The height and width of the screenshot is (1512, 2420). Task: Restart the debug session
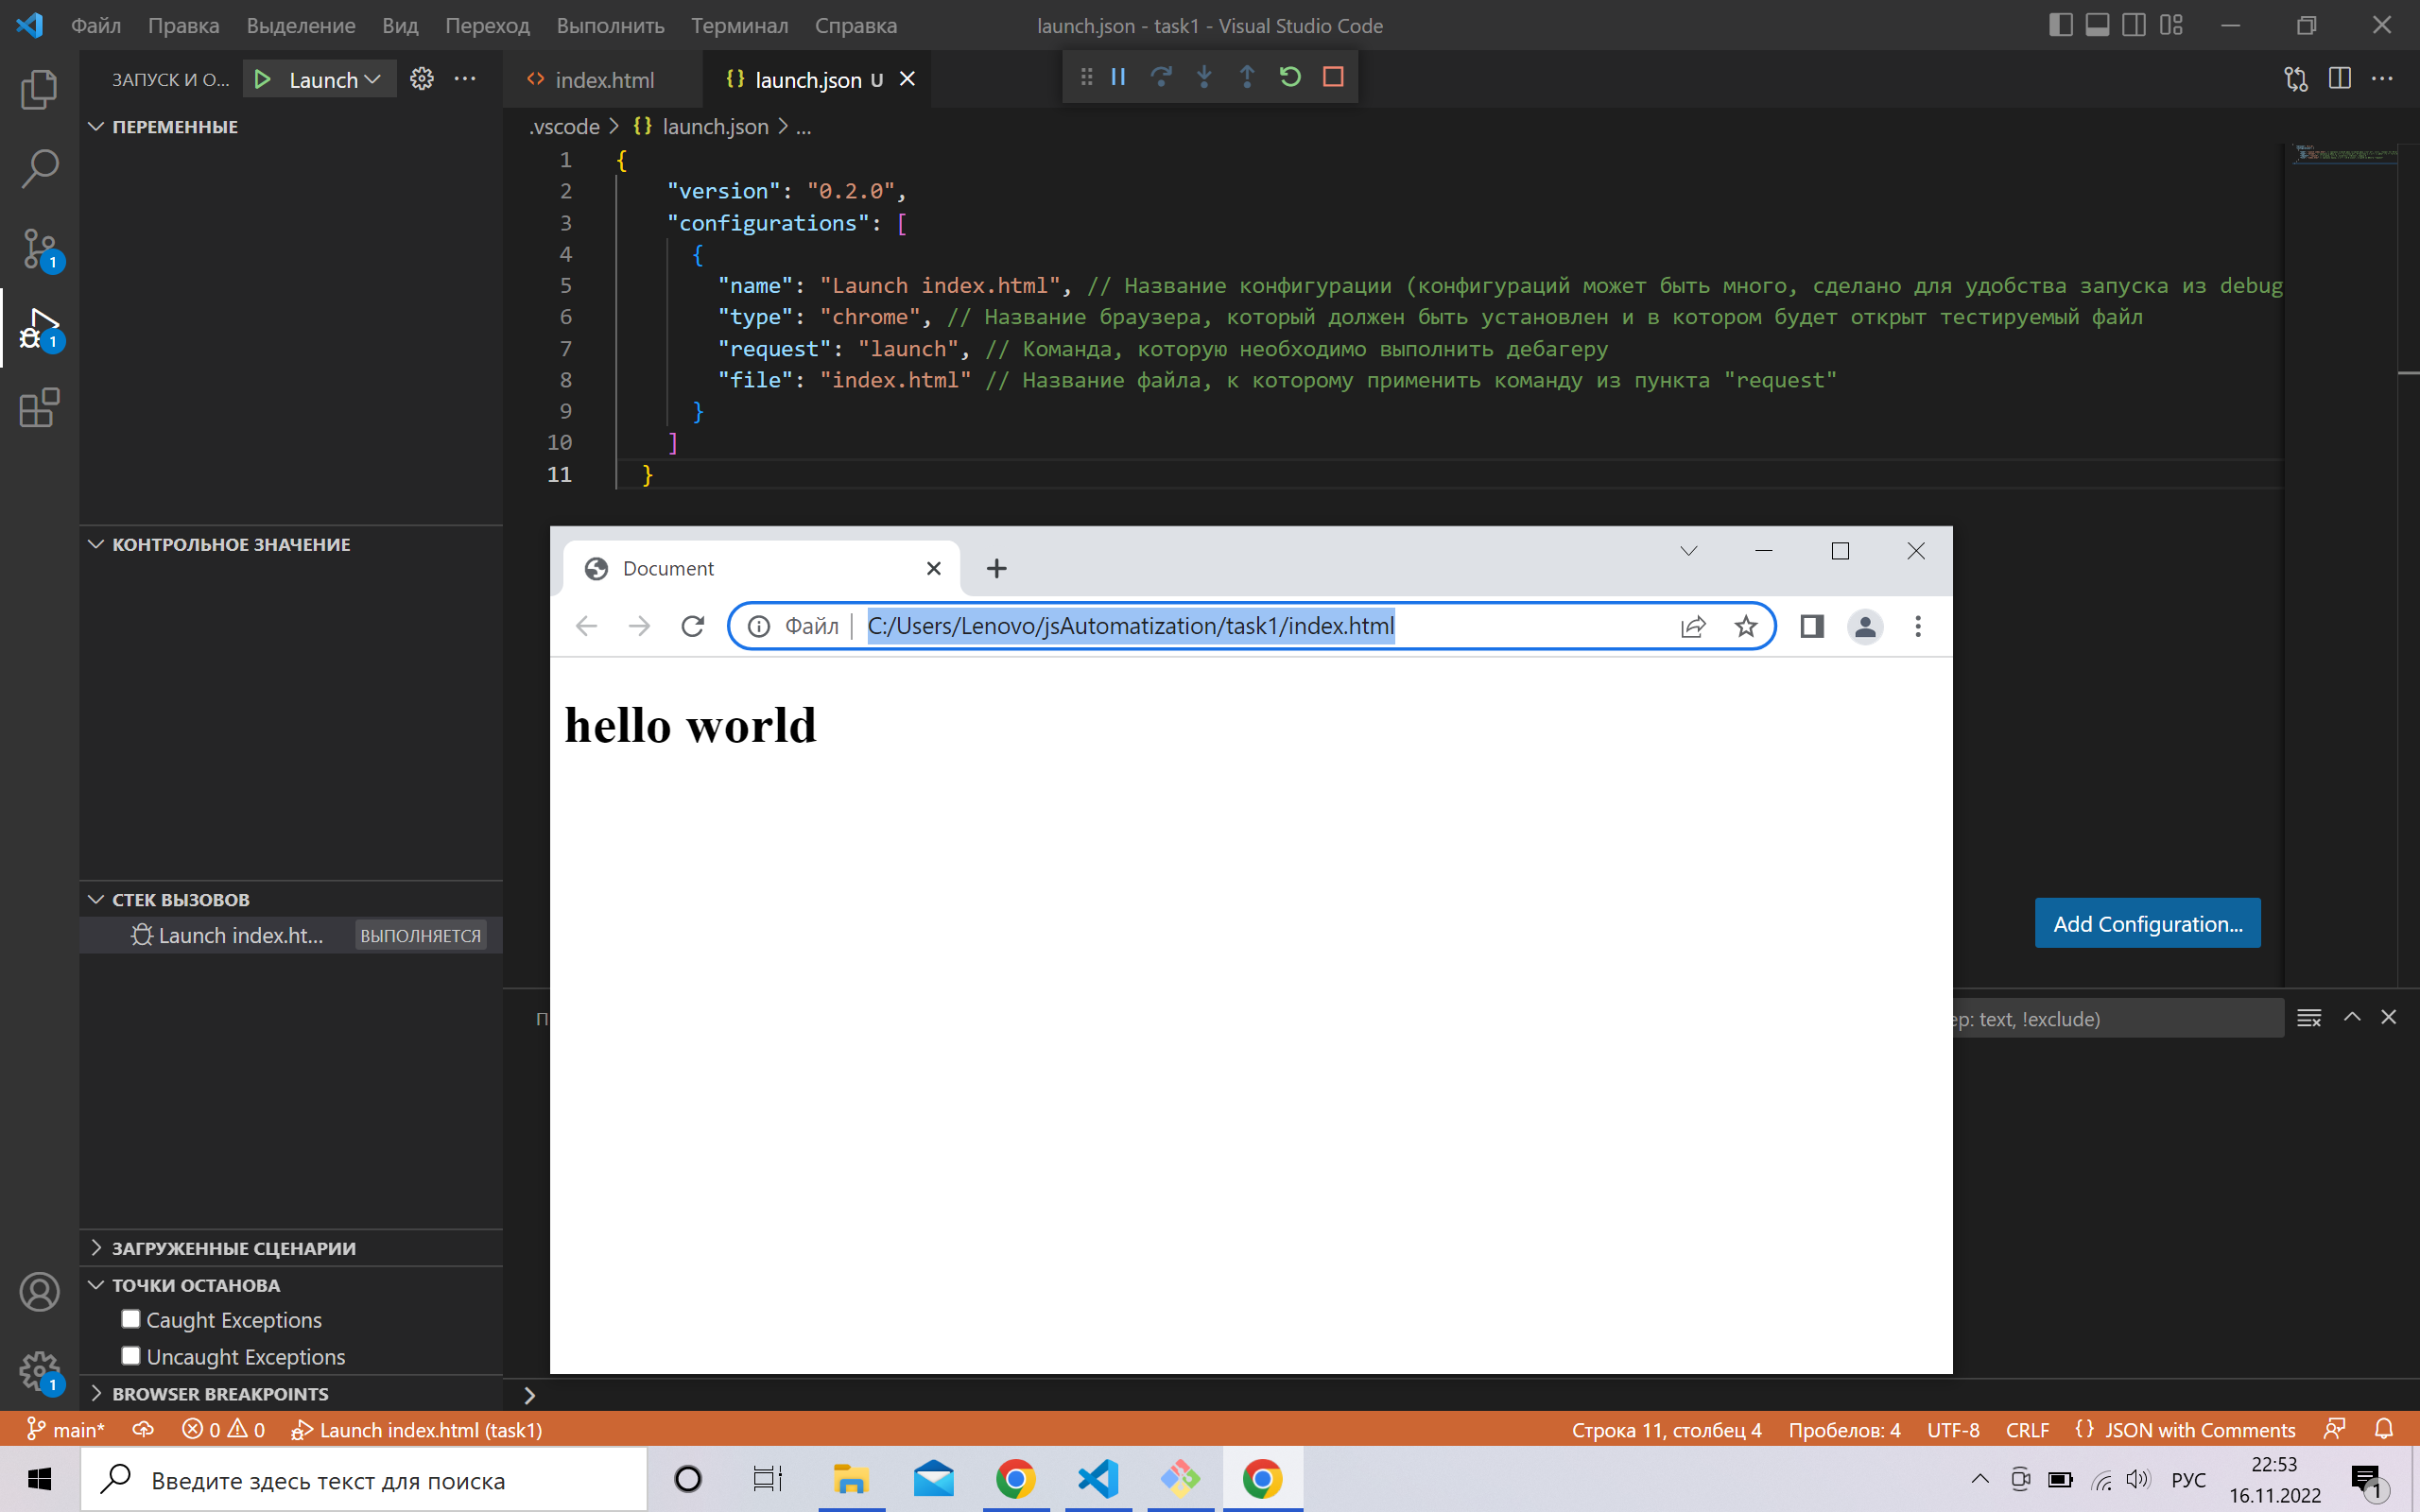1290,77
